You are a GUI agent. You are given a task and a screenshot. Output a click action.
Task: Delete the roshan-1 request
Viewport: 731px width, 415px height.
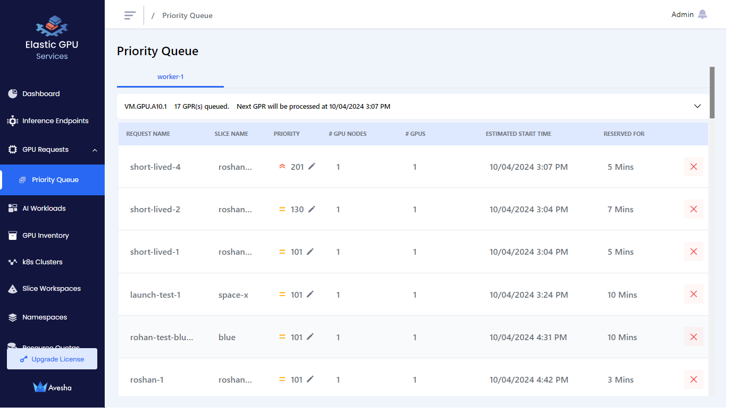693,379
